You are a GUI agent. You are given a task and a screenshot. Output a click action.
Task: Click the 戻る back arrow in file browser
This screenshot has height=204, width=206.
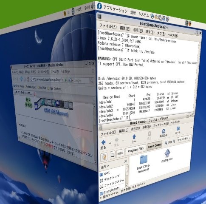click(104, 143)
